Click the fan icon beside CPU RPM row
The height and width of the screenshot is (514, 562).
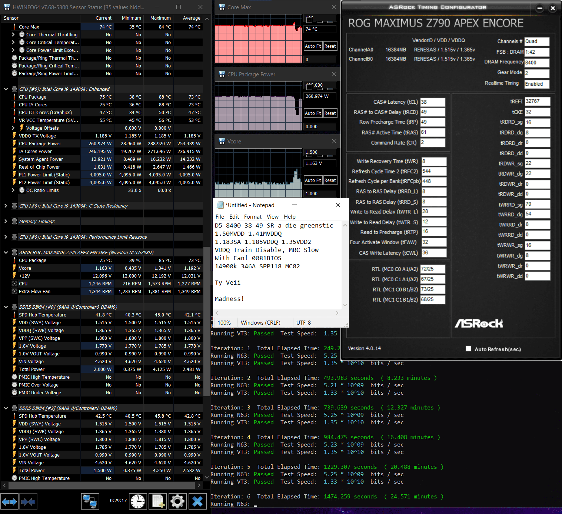14,283
